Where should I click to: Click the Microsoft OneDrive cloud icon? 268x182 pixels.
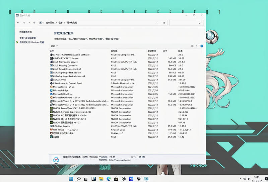(x=51, y=94)
